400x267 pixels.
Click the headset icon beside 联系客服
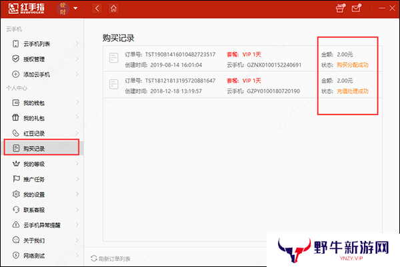16,210
